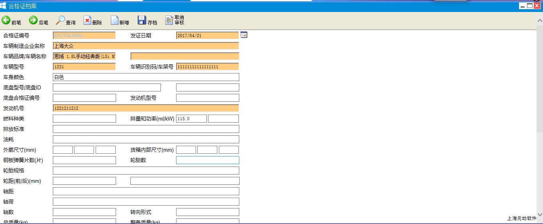Click the 删除 delete record icon
The width and height of the screenshot is (543, 224).
(x=87, y=20)
